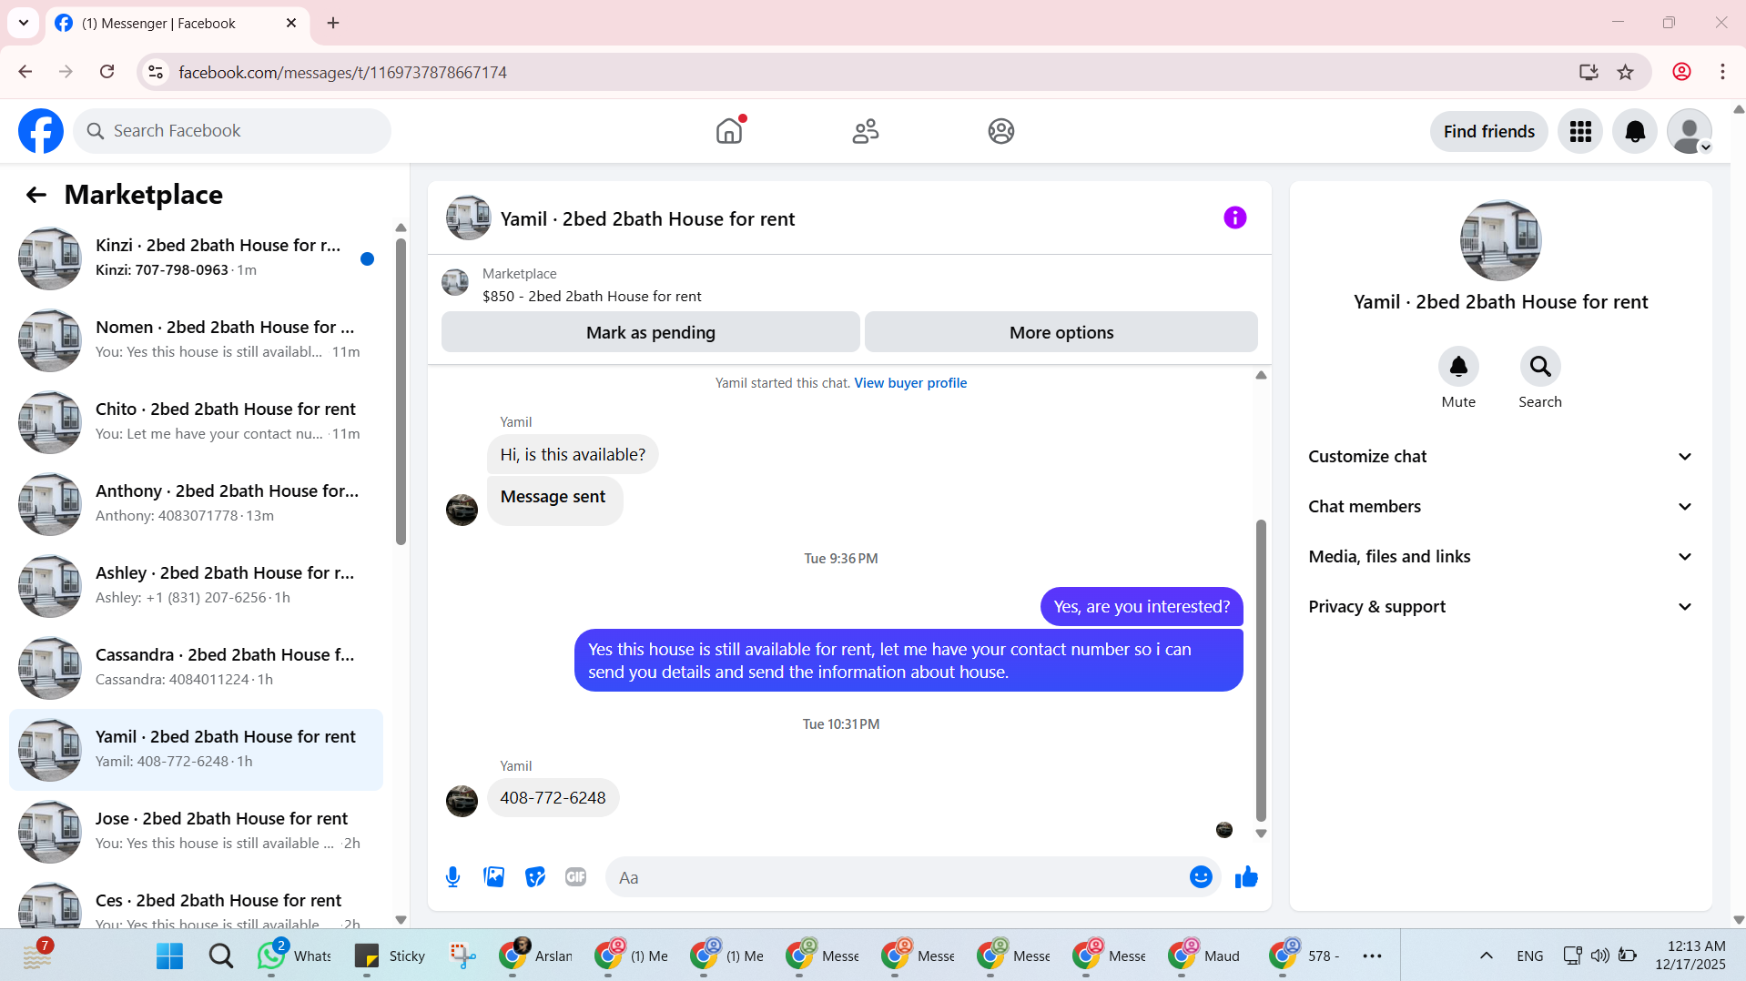Go back from Marketplace chats list
Image resolution: width=1746 pixels, height=981 pixels.
[x=36, y=194]
